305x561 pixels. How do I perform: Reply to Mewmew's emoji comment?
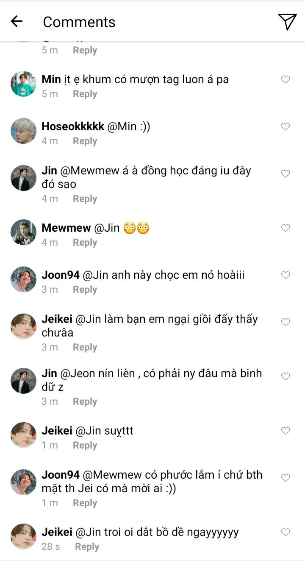click(x=85, y=243)
